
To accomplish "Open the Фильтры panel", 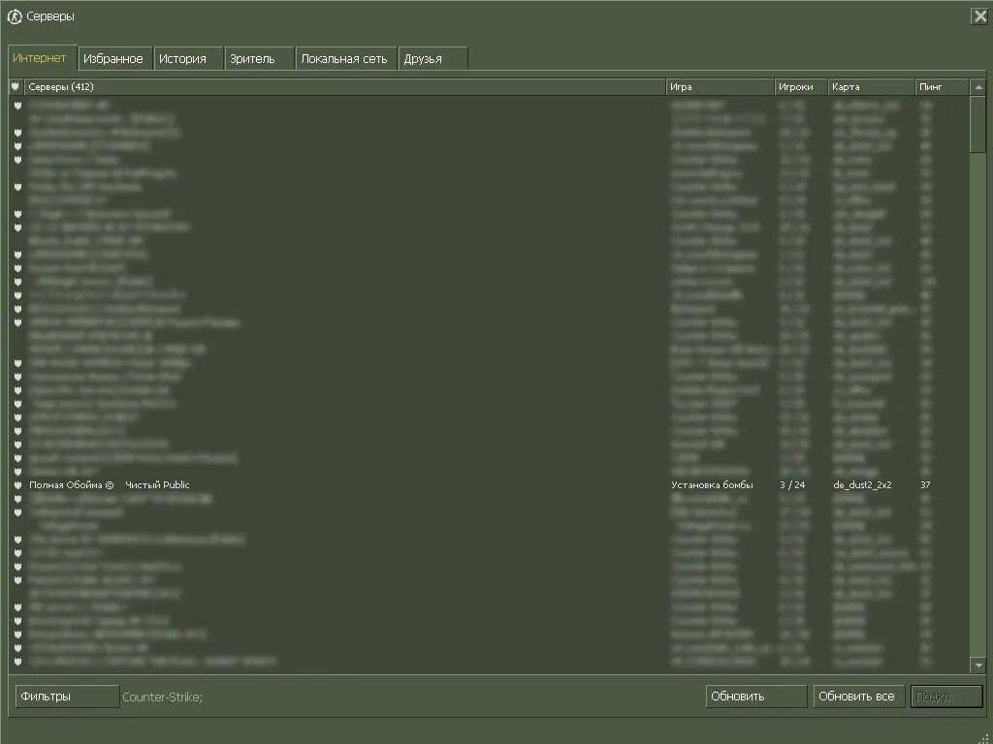I will (67, 696).
